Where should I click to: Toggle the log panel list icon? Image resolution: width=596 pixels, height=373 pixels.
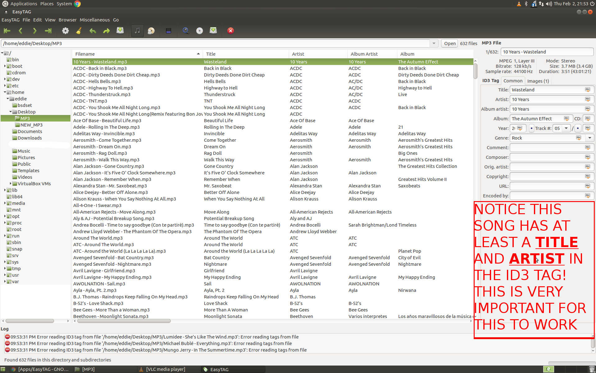click(x=168, y=30)
